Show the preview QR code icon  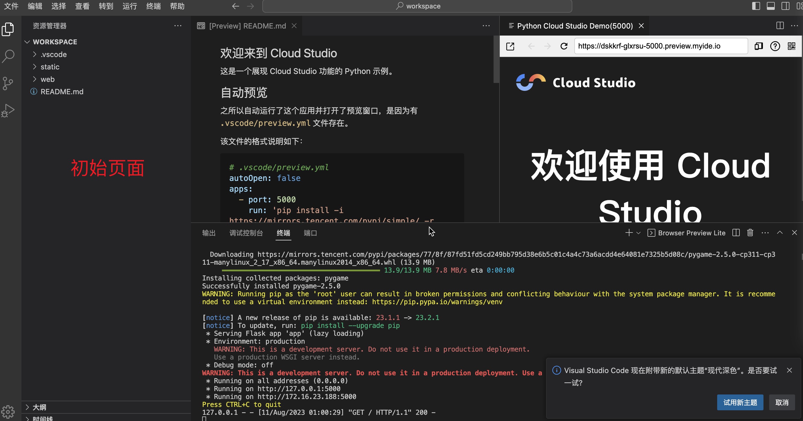(791, 46)
